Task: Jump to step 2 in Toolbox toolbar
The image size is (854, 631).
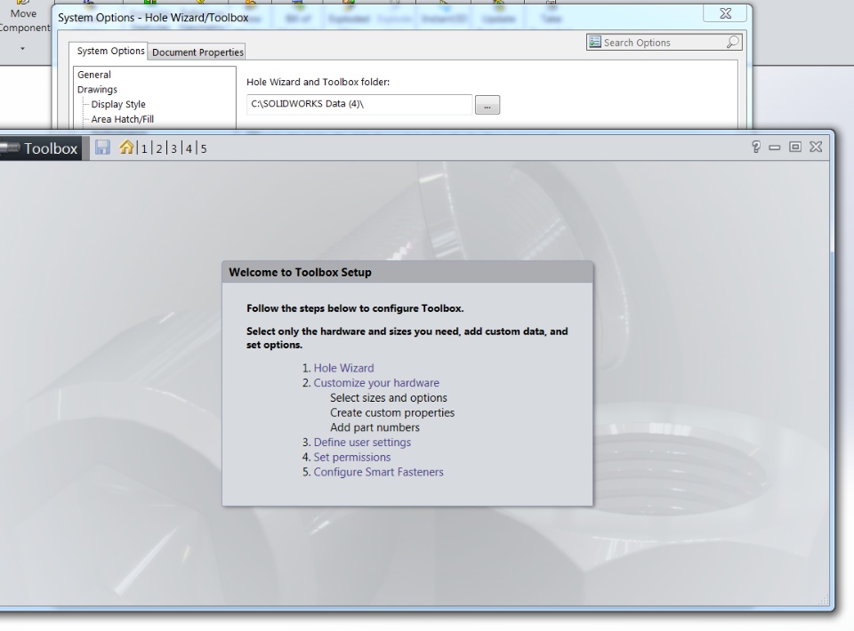Action: point(159,148)
